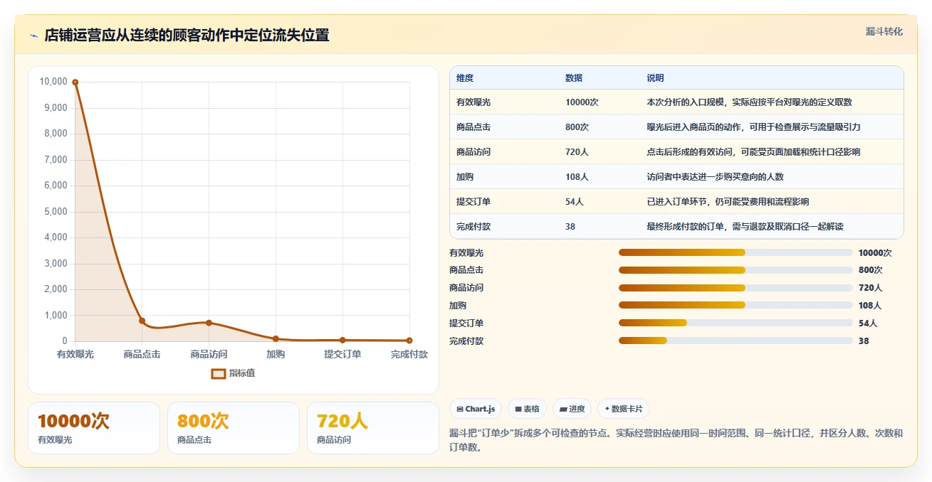Click the 提交订单 progress bar
This screenshot has width=932, height=482.
[735, 323]
